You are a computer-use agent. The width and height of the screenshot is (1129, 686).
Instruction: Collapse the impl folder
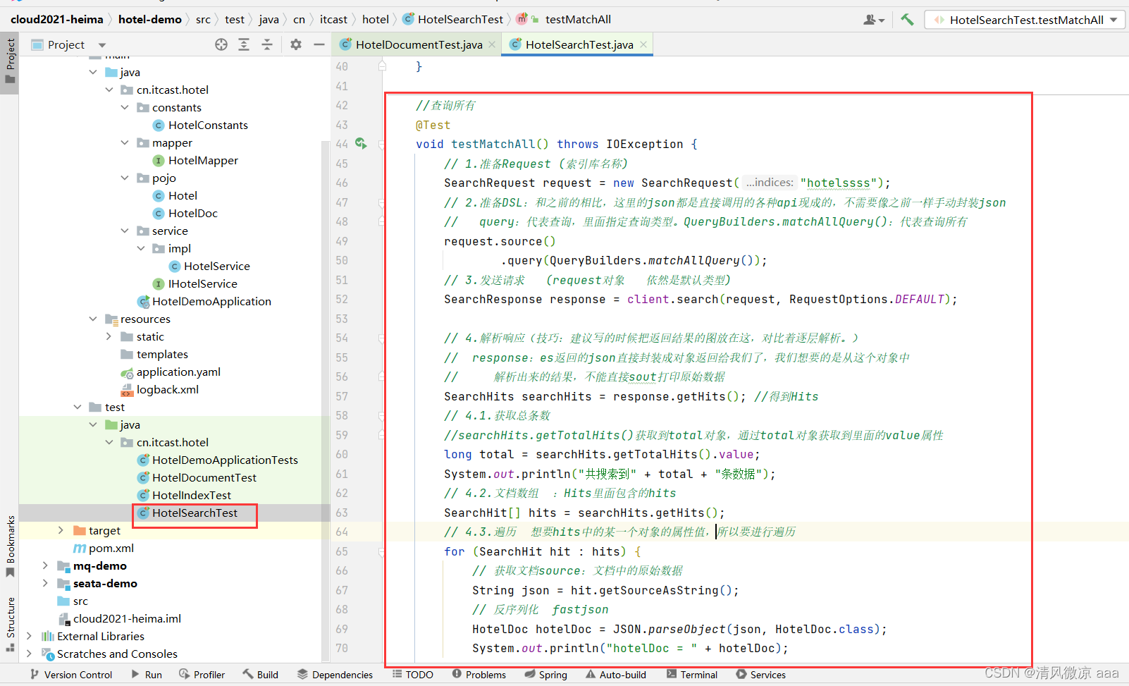click(141, 248)
